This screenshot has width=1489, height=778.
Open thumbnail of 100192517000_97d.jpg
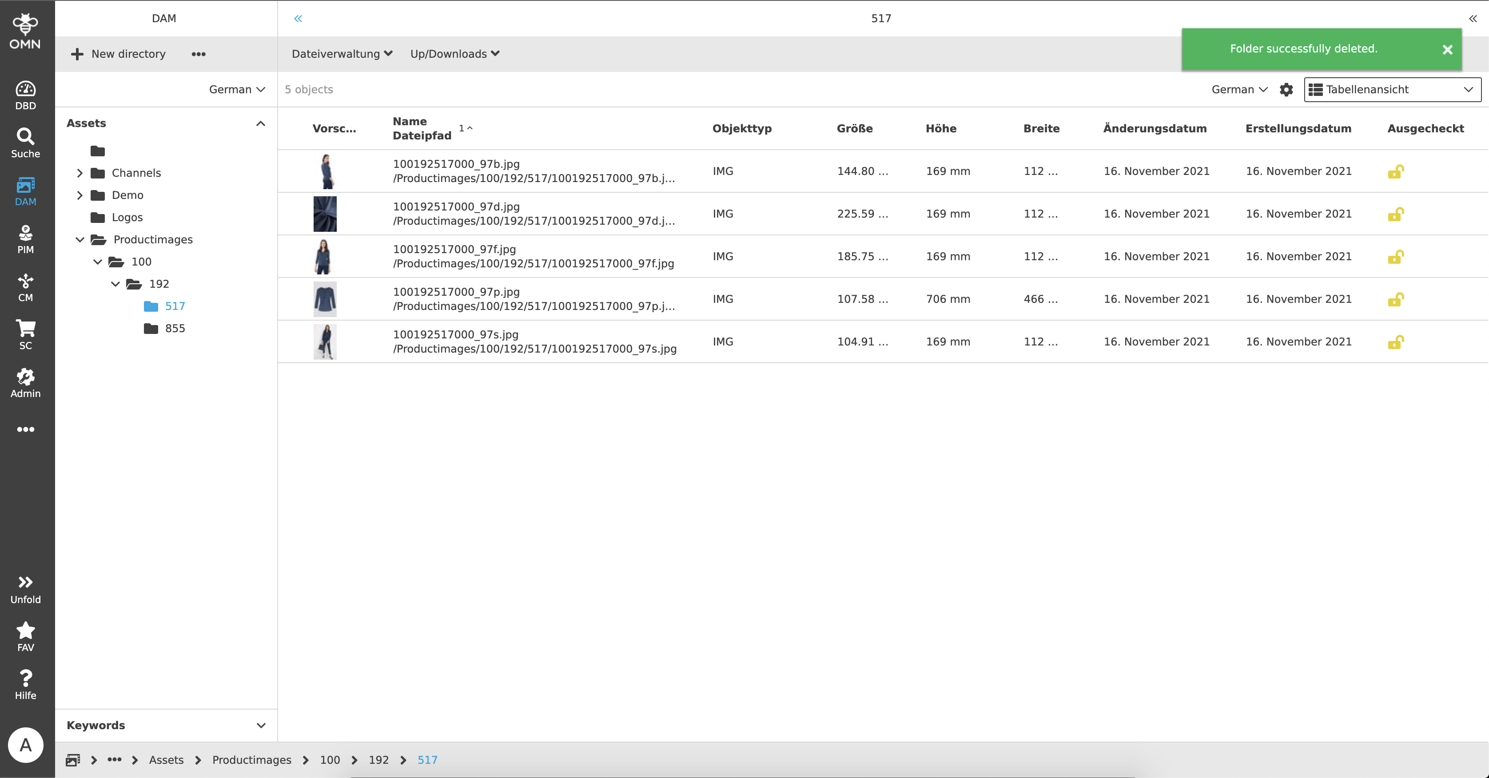(325, 214)
